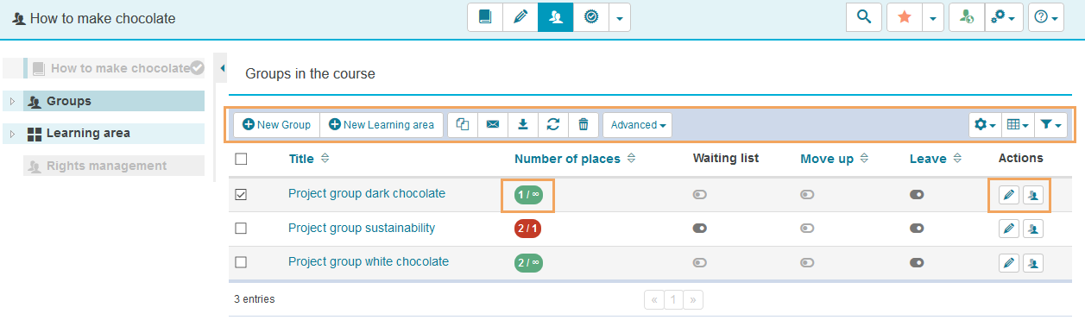Open members of Project group white chocolate

point(1033,262)
